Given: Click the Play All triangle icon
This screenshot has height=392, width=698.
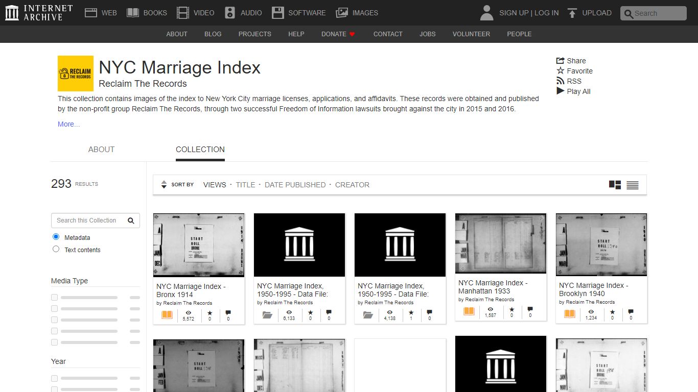Looking at the screenshot, I should pos(561,91).
